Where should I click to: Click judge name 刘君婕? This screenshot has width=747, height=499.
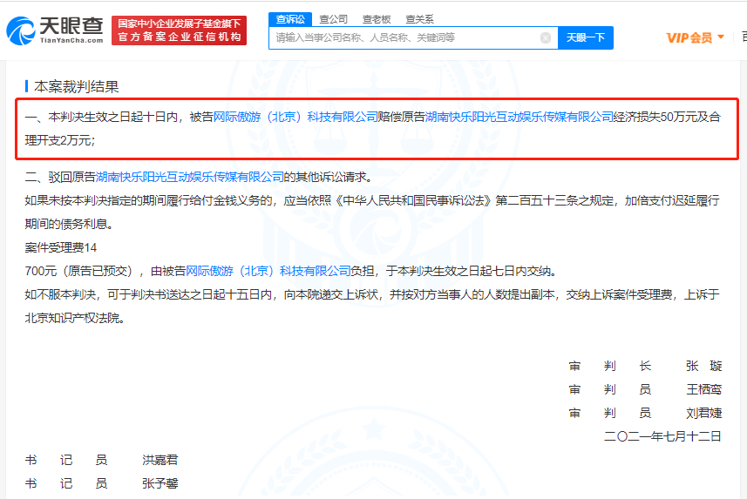tap(703, 413)
